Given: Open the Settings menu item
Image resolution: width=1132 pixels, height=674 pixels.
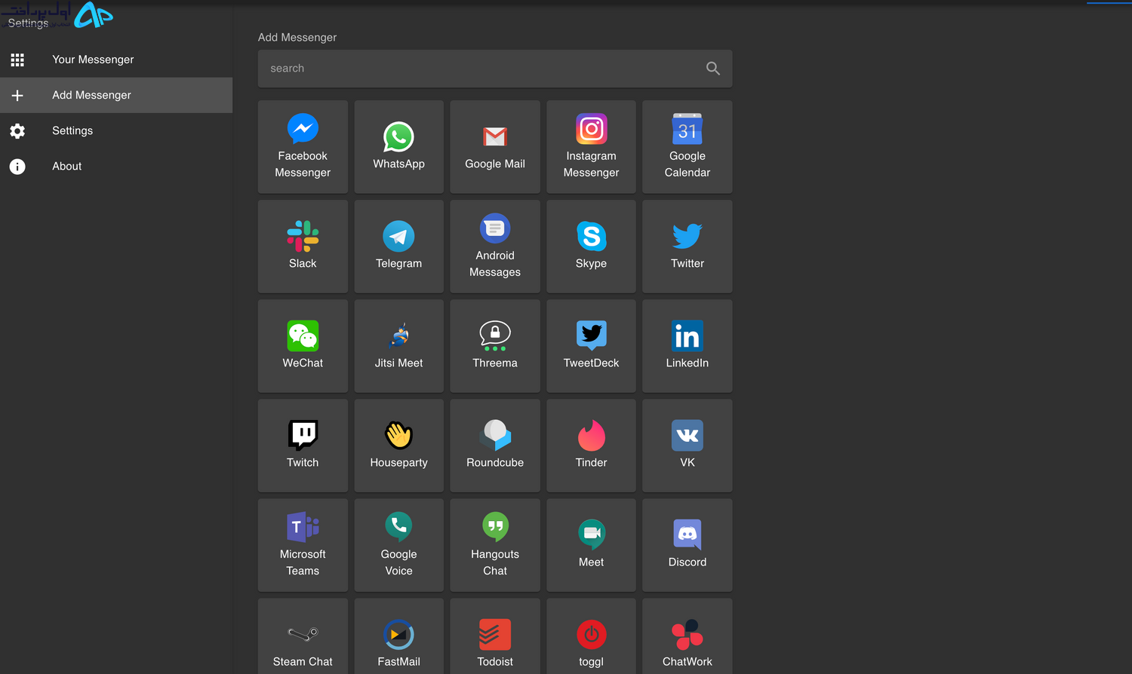Looking at the screenshot, I should pyautogui.click(x=116, y=130).
